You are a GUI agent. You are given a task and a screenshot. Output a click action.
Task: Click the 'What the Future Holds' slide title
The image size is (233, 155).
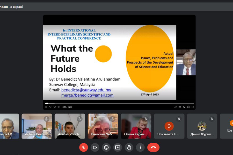(x=72, y=58)
